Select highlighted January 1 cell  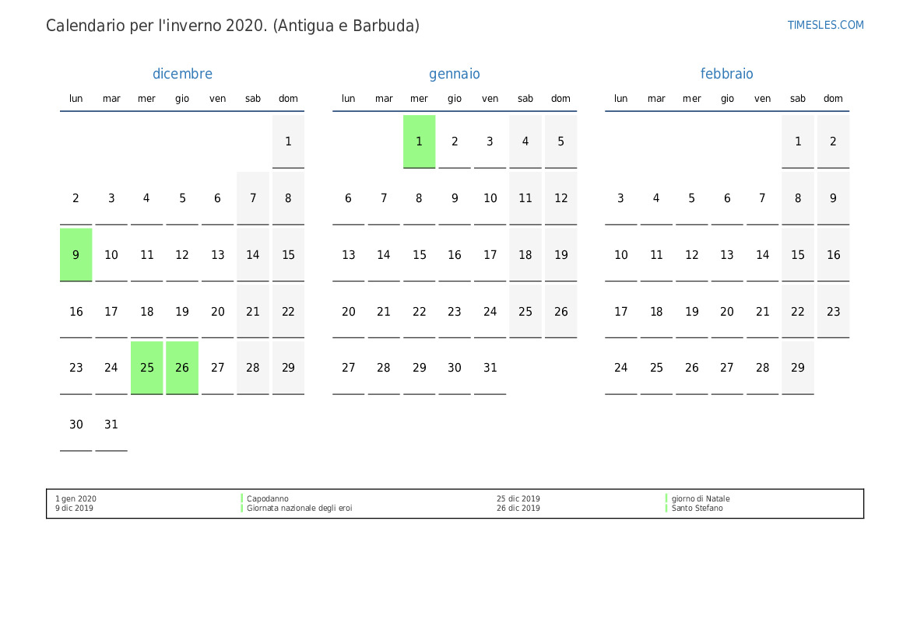[x=419, y=142]
